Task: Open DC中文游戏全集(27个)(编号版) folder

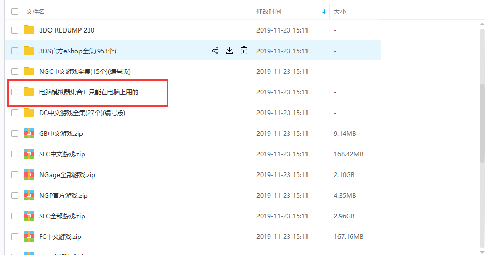Action: 82,113
